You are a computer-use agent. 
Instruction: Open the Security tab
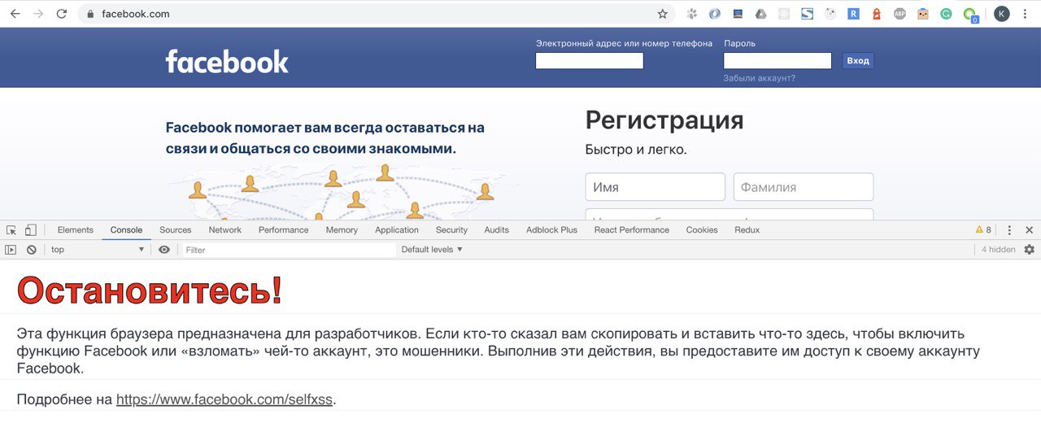coord(451,230)
